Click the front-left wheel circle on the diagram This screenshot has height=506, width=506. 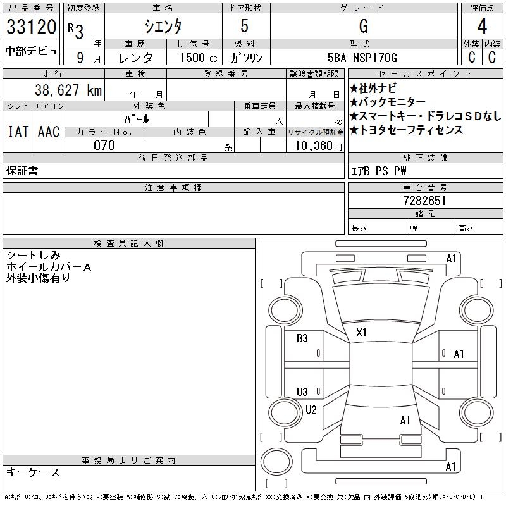(281, 309)
